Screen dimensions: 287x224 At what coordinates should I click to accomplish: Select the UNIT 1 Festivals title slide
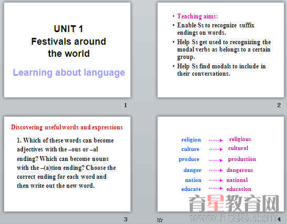67,50
